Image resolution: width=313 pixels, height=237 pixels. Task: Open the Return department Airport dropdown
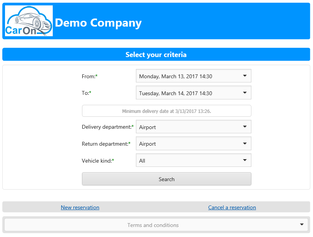point(193,143)
